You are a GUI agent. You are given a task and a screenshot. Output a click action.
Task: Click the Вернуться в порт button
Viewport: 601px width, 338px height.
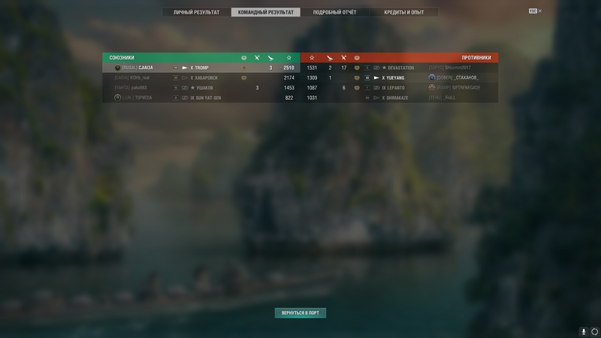tap(300, 313)
